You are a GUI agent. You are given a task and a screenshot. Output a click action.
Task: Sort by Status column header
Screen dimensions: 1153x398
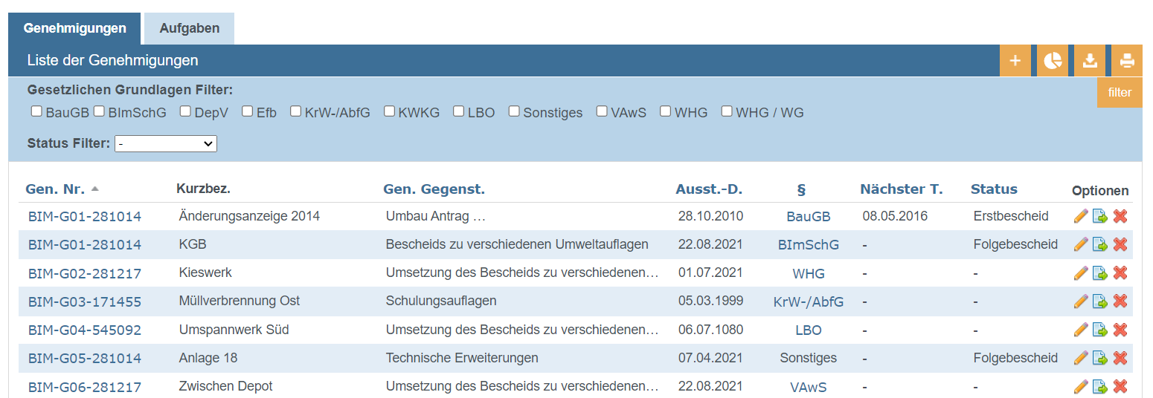point(994,189)
